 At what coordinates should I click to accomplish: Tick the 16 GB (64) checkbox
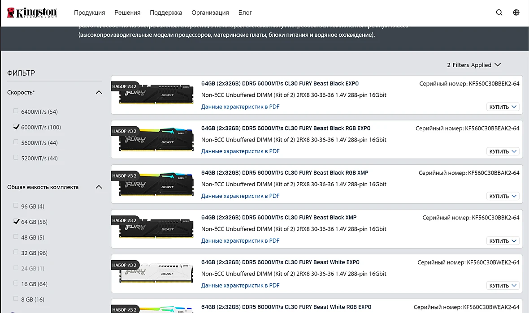click(16, 283)
